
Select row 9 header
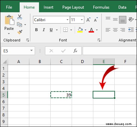click(x=4, y=121)
